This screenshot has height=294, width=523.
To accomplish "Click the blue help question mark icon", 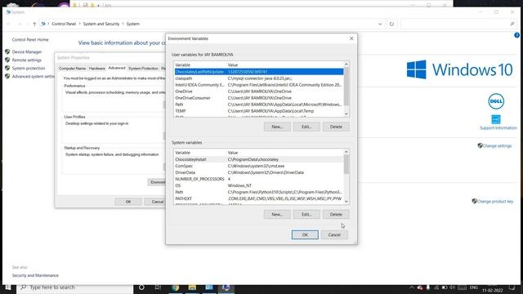I will point(516,35).
